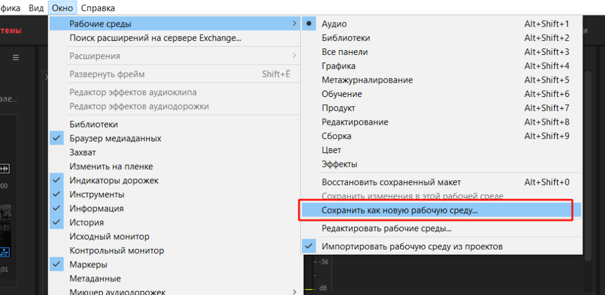The height and width of the screenshot is (295, 605).
Task: Open the Вид menu
Action: (37, 8)
